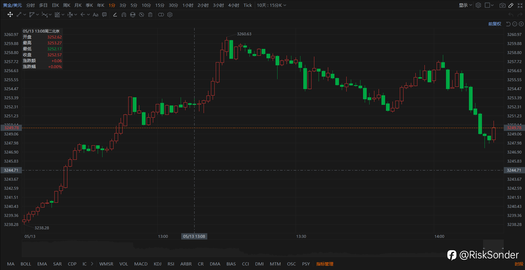
Task: Toggle the EMA indicator
Action: click(42, 264)
